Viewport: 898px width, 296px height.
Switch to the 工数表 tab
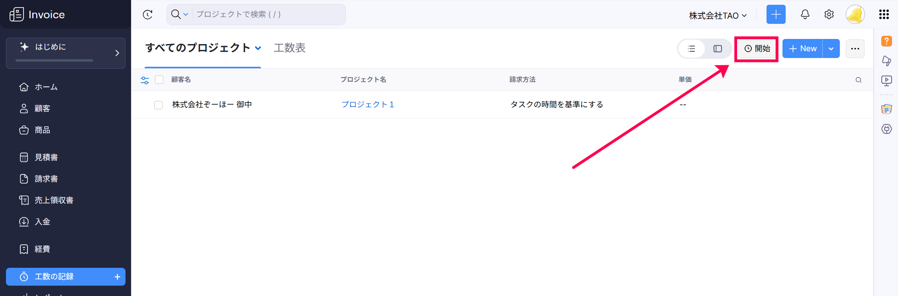(290, 48)
